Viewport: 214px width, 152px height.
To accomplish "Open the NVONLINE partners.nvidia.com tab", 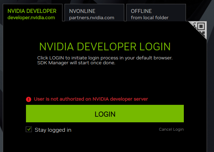I will [94, 13].
